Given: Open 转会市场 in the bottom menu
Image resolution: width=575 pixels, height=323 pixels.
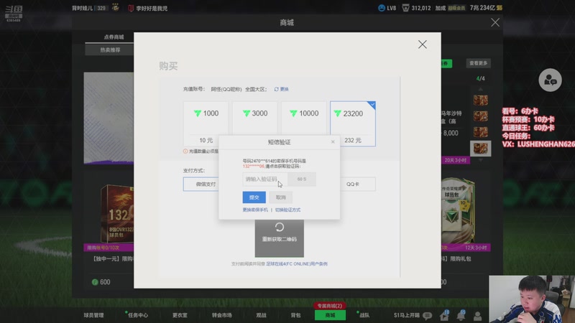Looking at the screenshot, I should 222,315.
